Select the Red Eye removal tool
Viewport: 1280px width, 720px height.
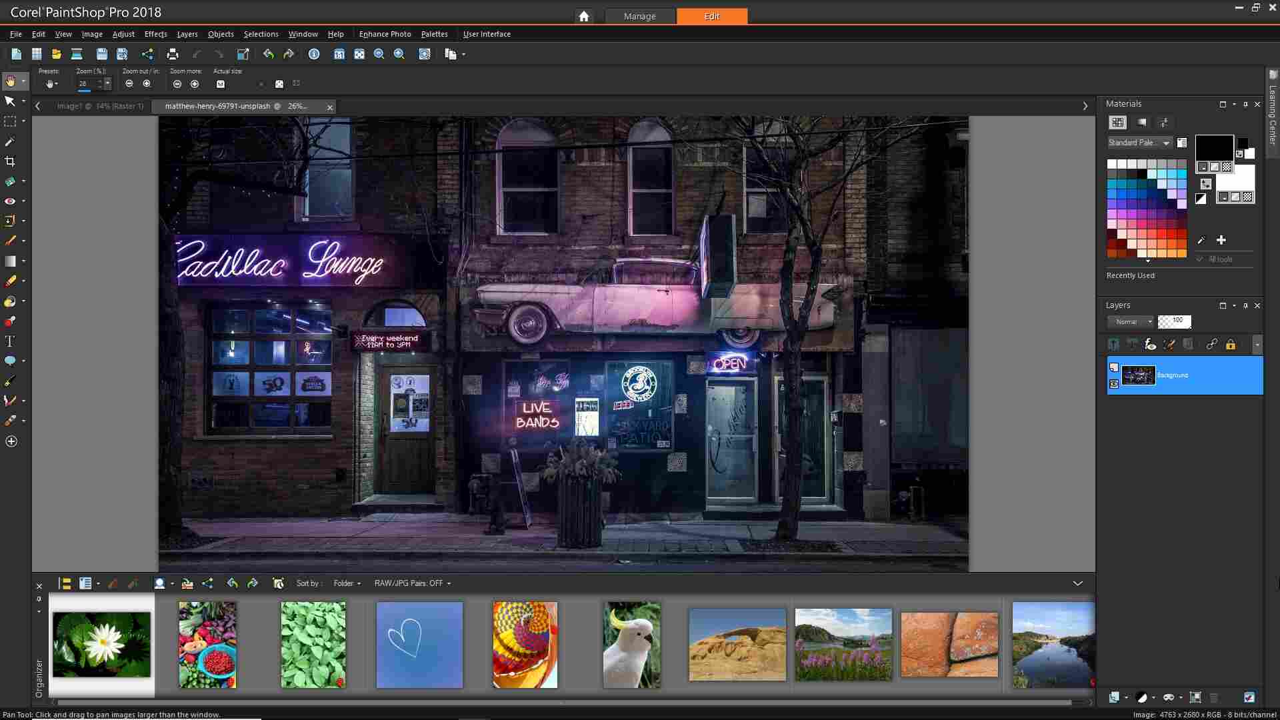(x=10, y=201)
